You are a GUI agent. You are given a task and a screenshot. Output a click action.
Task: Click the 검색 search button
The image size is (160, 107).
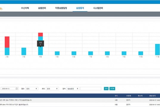coord(106,89)
